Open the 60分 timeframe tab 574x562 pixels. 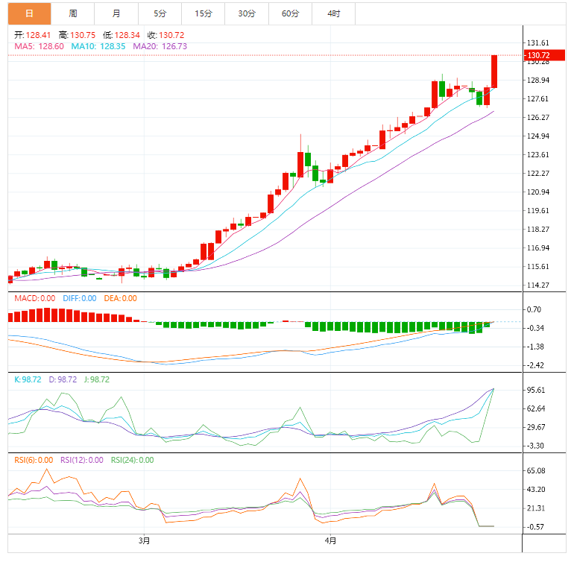pos(291,13)
